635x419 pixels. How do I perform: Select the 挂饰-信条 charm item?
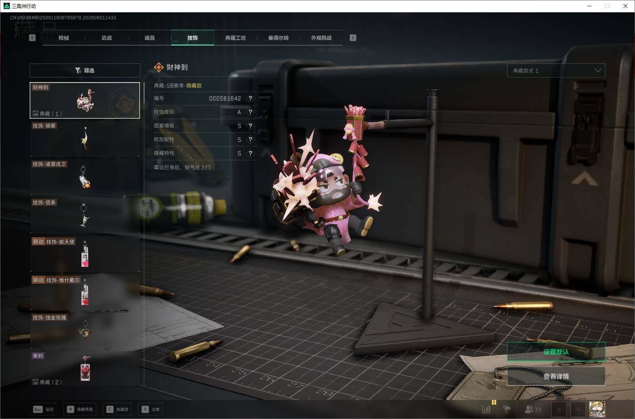[x=85, y=216]
